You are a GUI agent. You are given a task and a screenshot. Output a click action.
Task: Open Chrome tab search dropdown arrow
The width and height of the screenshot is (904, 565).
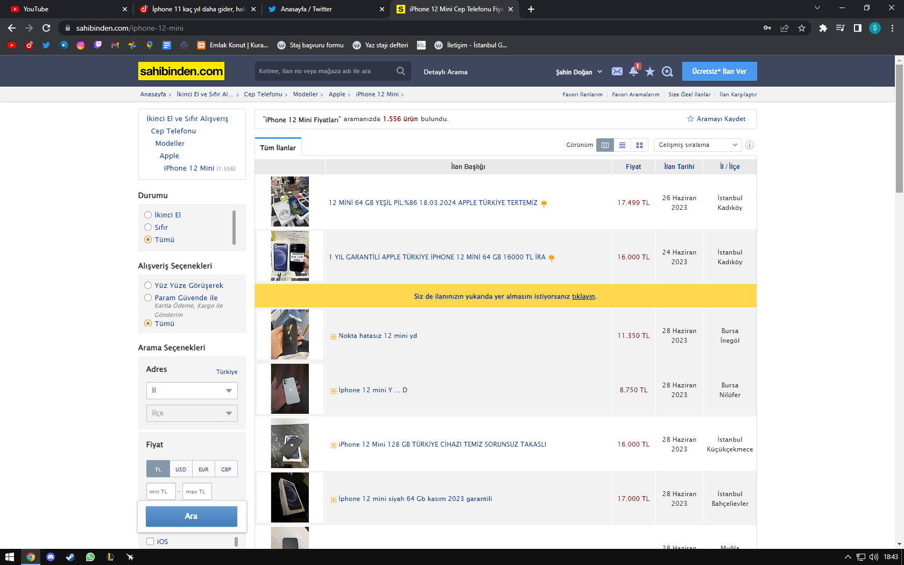point(817,8)
